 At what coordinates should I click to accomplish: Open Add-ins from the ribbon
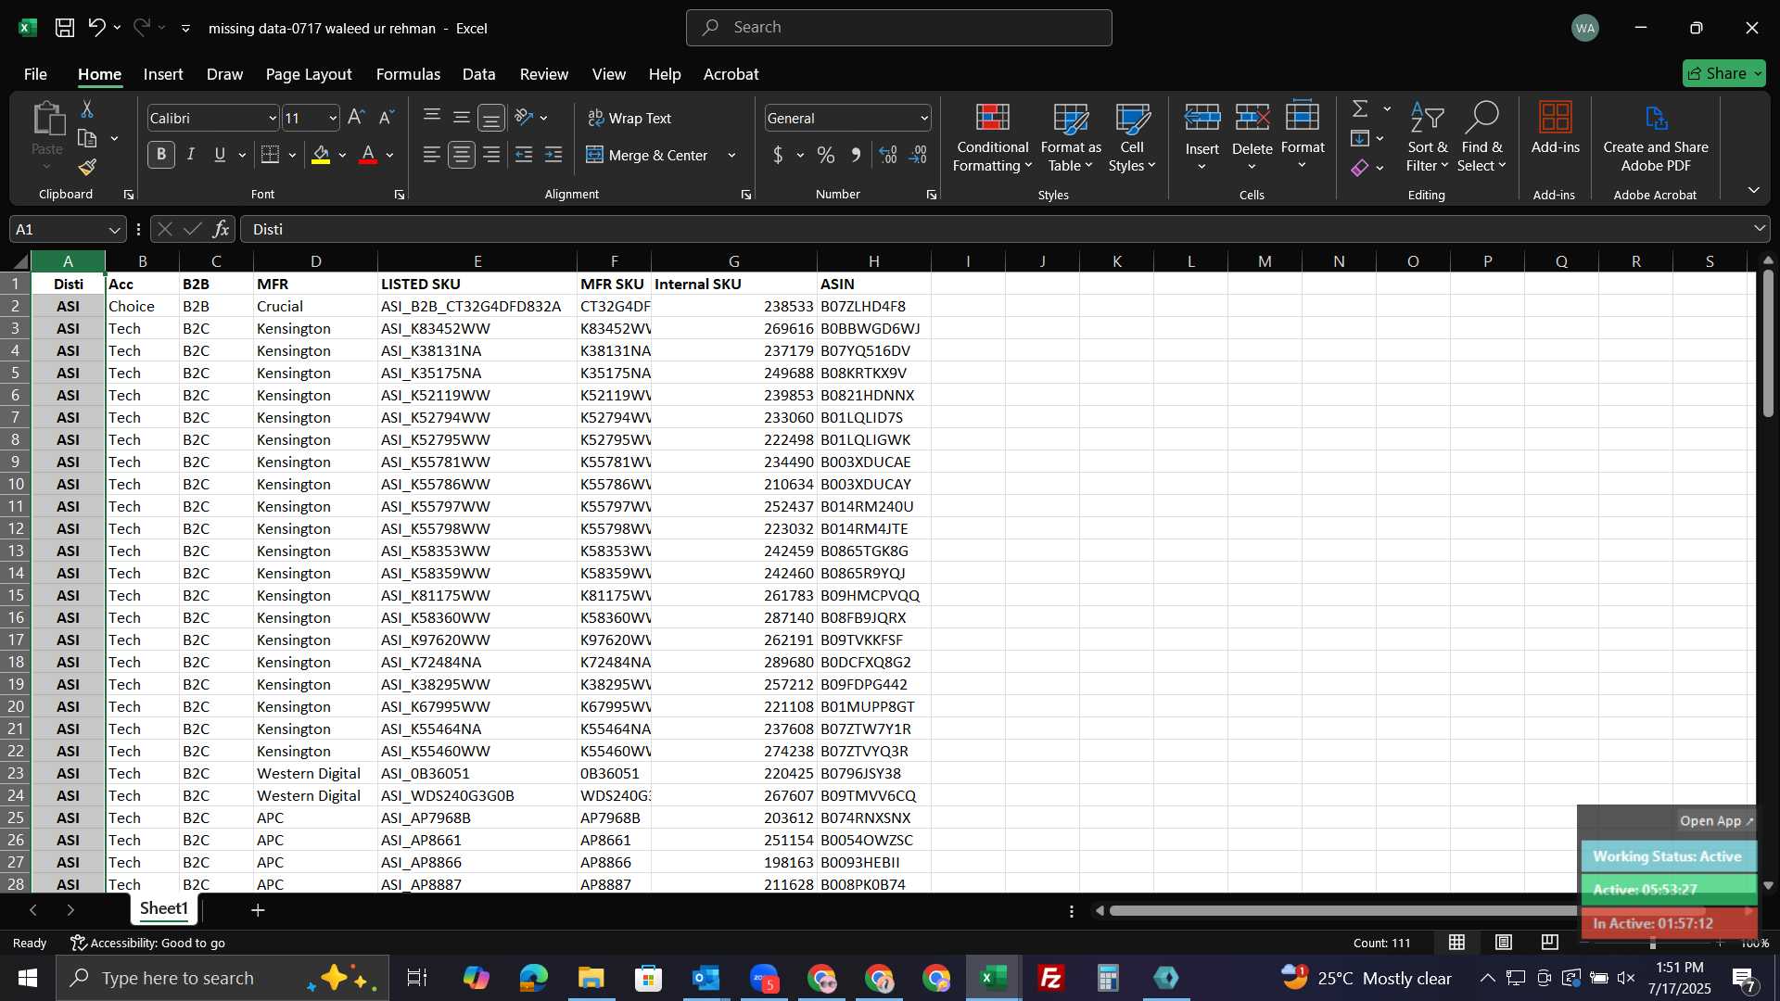click(1555, 129)
